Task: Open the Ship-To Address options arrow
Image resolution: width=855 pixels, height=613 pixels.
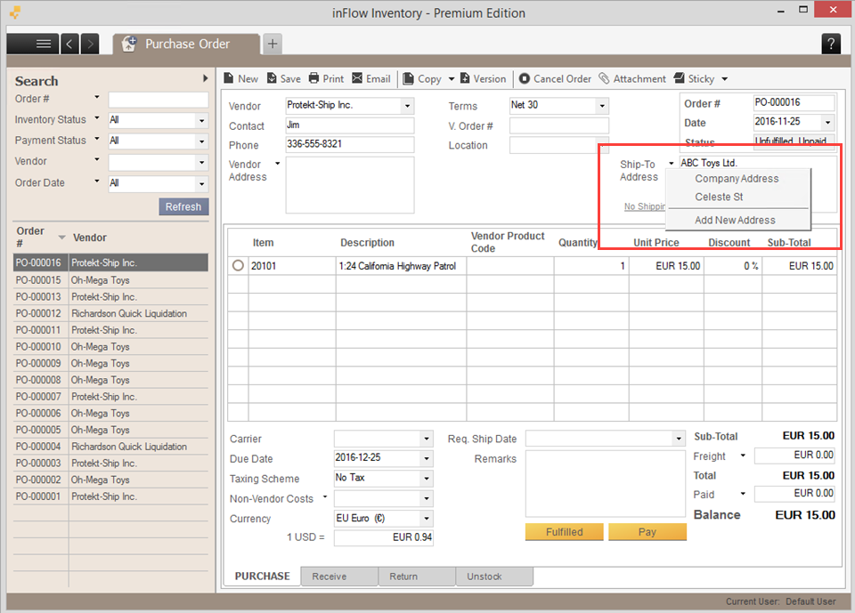Action: (x=672, y=164)
